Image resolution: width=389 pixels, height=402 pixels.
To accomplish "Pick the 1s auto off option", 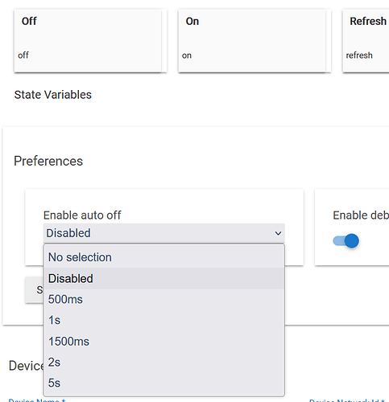I will coord(164,320).
